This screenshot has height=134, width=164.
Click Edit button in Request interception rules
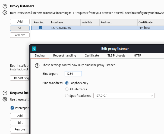tap(20, 123)
